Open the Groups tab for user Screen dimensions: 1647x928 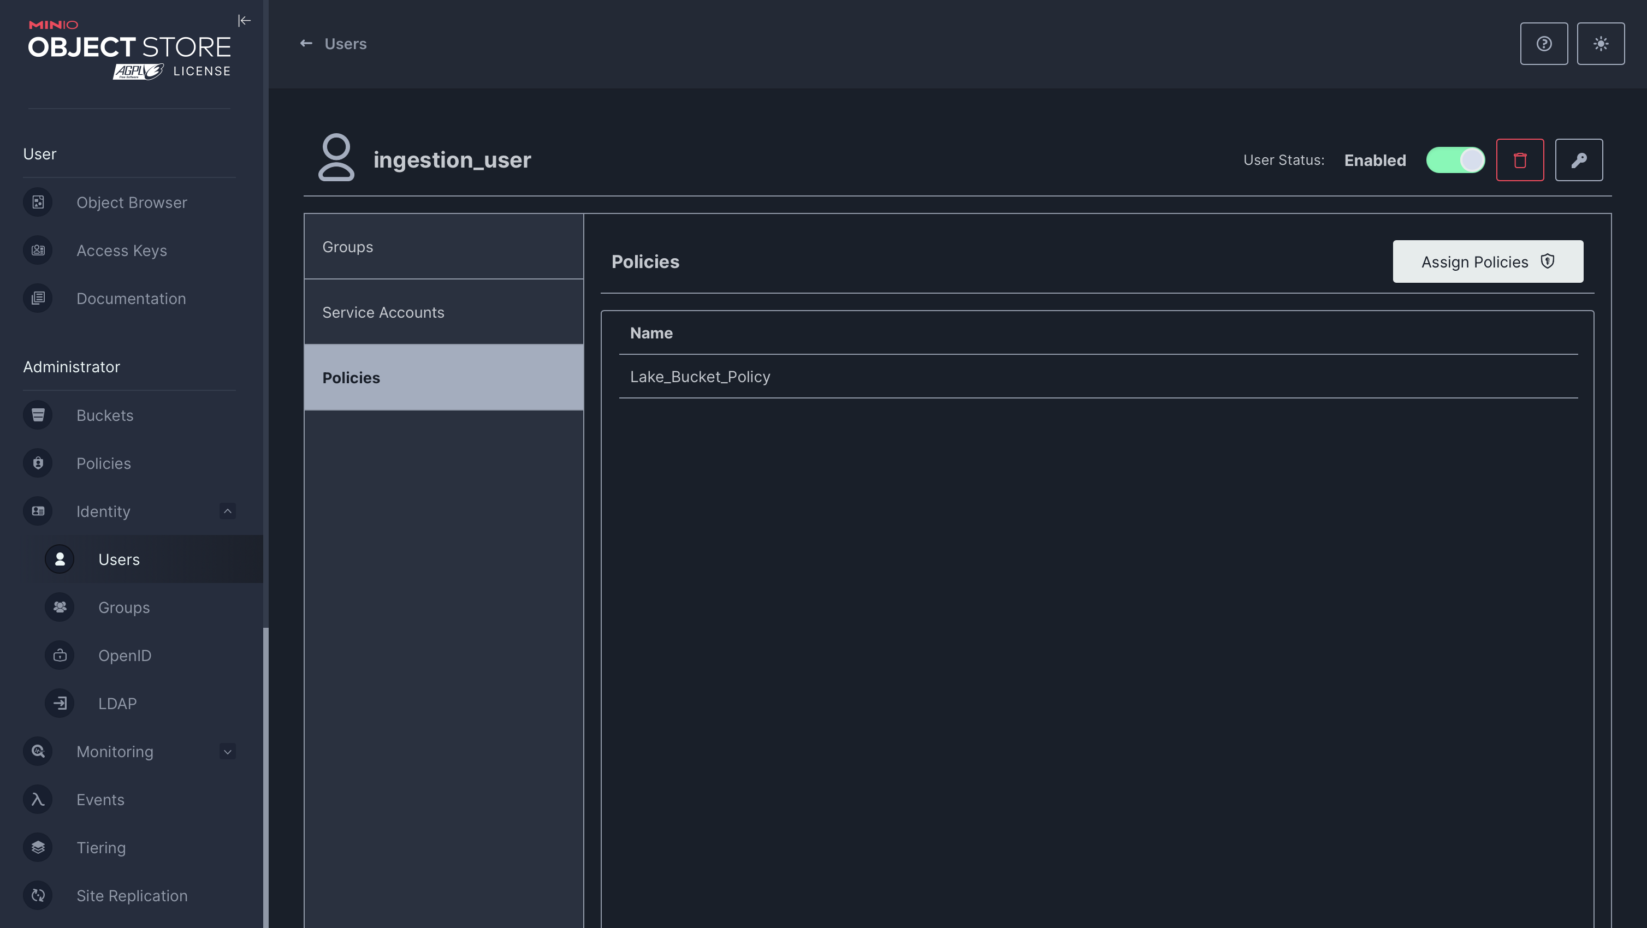(x=444, y=247)
